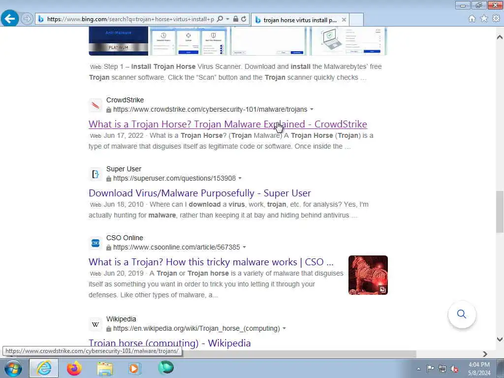Select the 'trojan horse virus install p...' tab
The image size is (504, 378).
[300, 20]
